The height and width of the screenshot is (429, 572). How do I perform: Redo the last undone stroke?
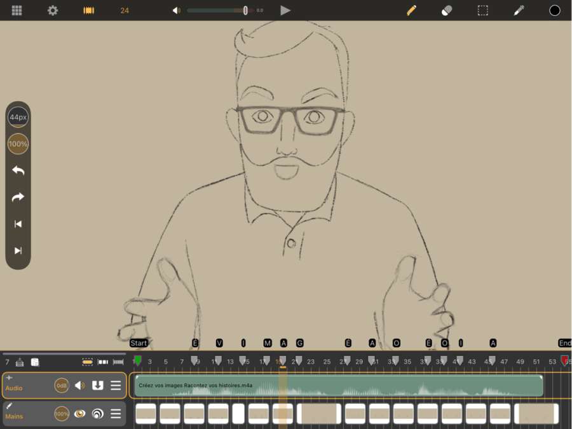click(18, 197)
